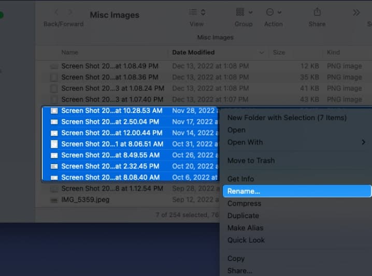
Task: Select file Screen Shot 20...at 12.00.44 PM
Action: click(x=112, y=133)
